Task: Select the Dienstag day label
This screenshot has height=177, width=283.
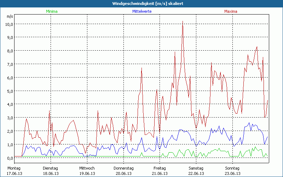Action: tap(51, 168)
